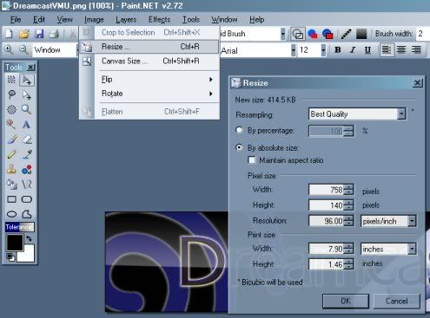Open the Edit menu
This screenshot has width=430, height=318.
(x=39, y=20)
